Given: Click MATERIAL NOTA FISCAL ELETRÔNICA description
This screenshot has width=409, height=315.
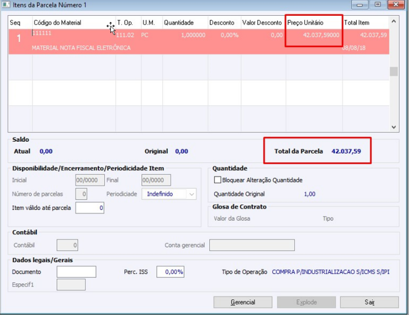Looking at the screenshot, I should click(x=81, y=48).
